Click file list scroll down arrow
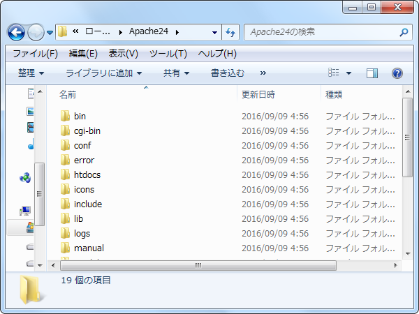Viewport: 419px width, 314px height. click(408, 254)
